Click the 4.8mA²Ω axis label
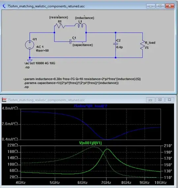Viewport: 178px width, 188px height. (10, 108)
